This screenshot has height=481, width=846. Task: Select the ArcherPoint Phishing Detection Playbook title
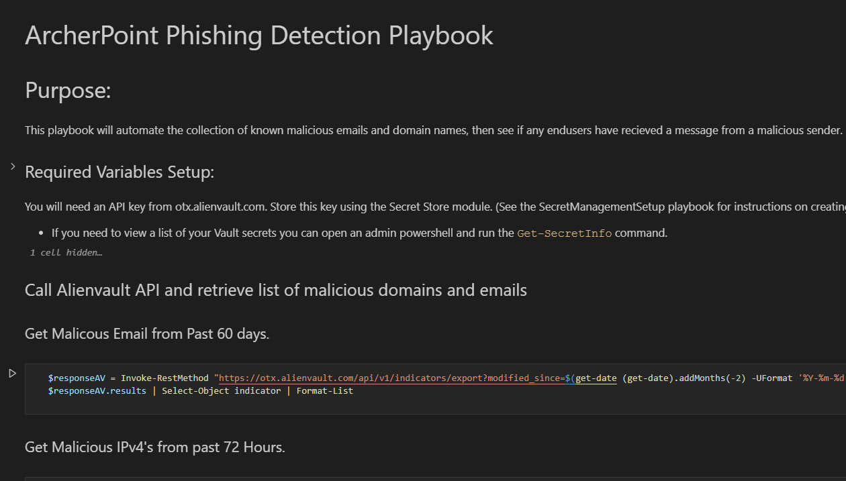pyautogui.click(x=258, y=35)
